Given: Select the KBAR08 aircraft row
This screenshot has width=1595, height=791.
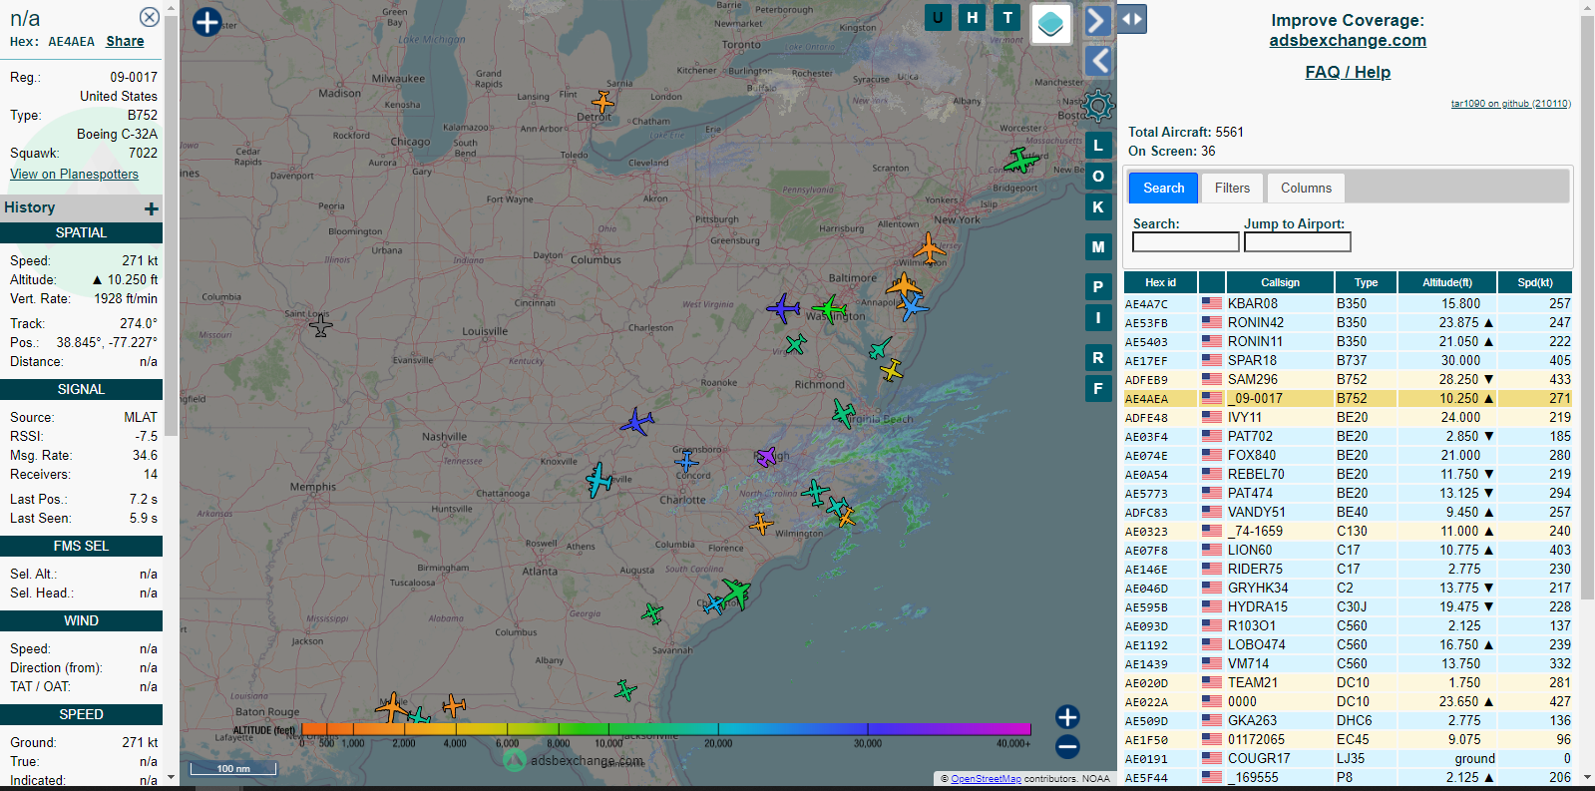Looking at the screenshot, I should coord(1348,303).
